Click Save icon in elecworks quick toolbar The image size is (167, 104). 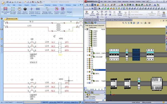point(10,2)
